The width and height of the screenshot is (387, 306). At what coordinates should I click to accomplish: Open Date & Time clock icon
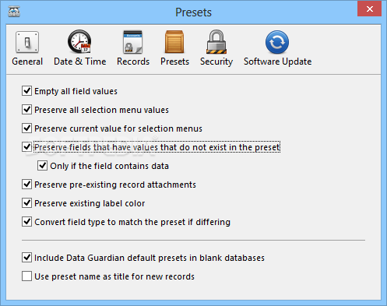point(79,41)
